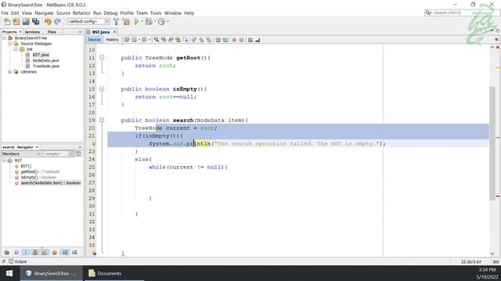This screenshot has width=501, height=281.
Task: Click the New File toolbar icon
Action: click(x=7, y=22)
